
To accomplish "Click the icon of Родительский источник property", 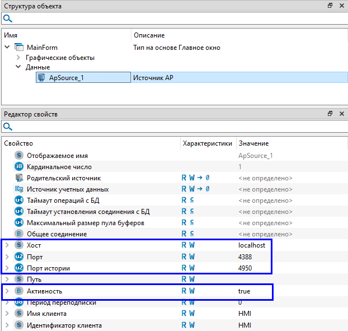I will tap(19, 178).
